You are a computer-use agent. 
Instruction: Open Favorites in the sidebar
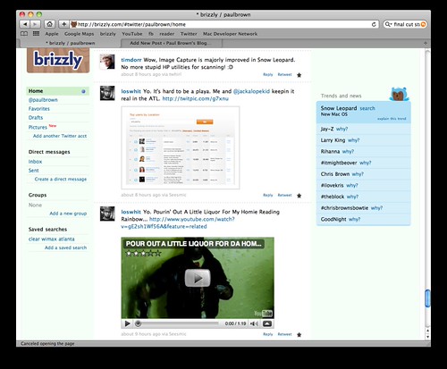[39, 109]
